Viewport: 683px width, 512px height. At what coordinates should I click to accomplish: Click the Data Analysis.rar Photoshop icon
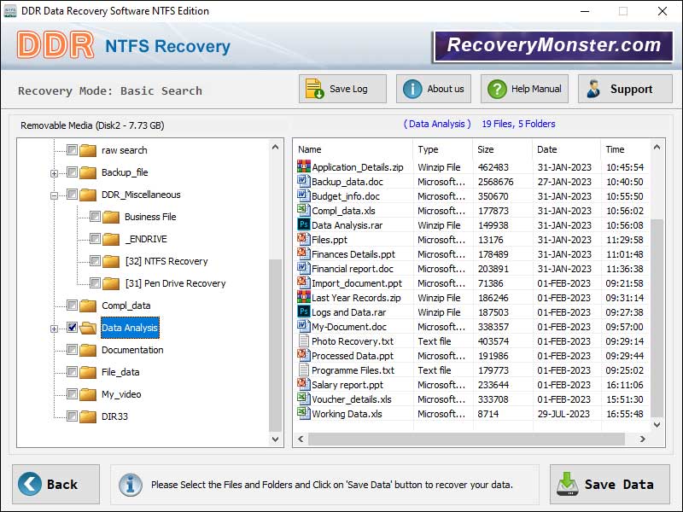pyautogui.click(x=303, y=225)
